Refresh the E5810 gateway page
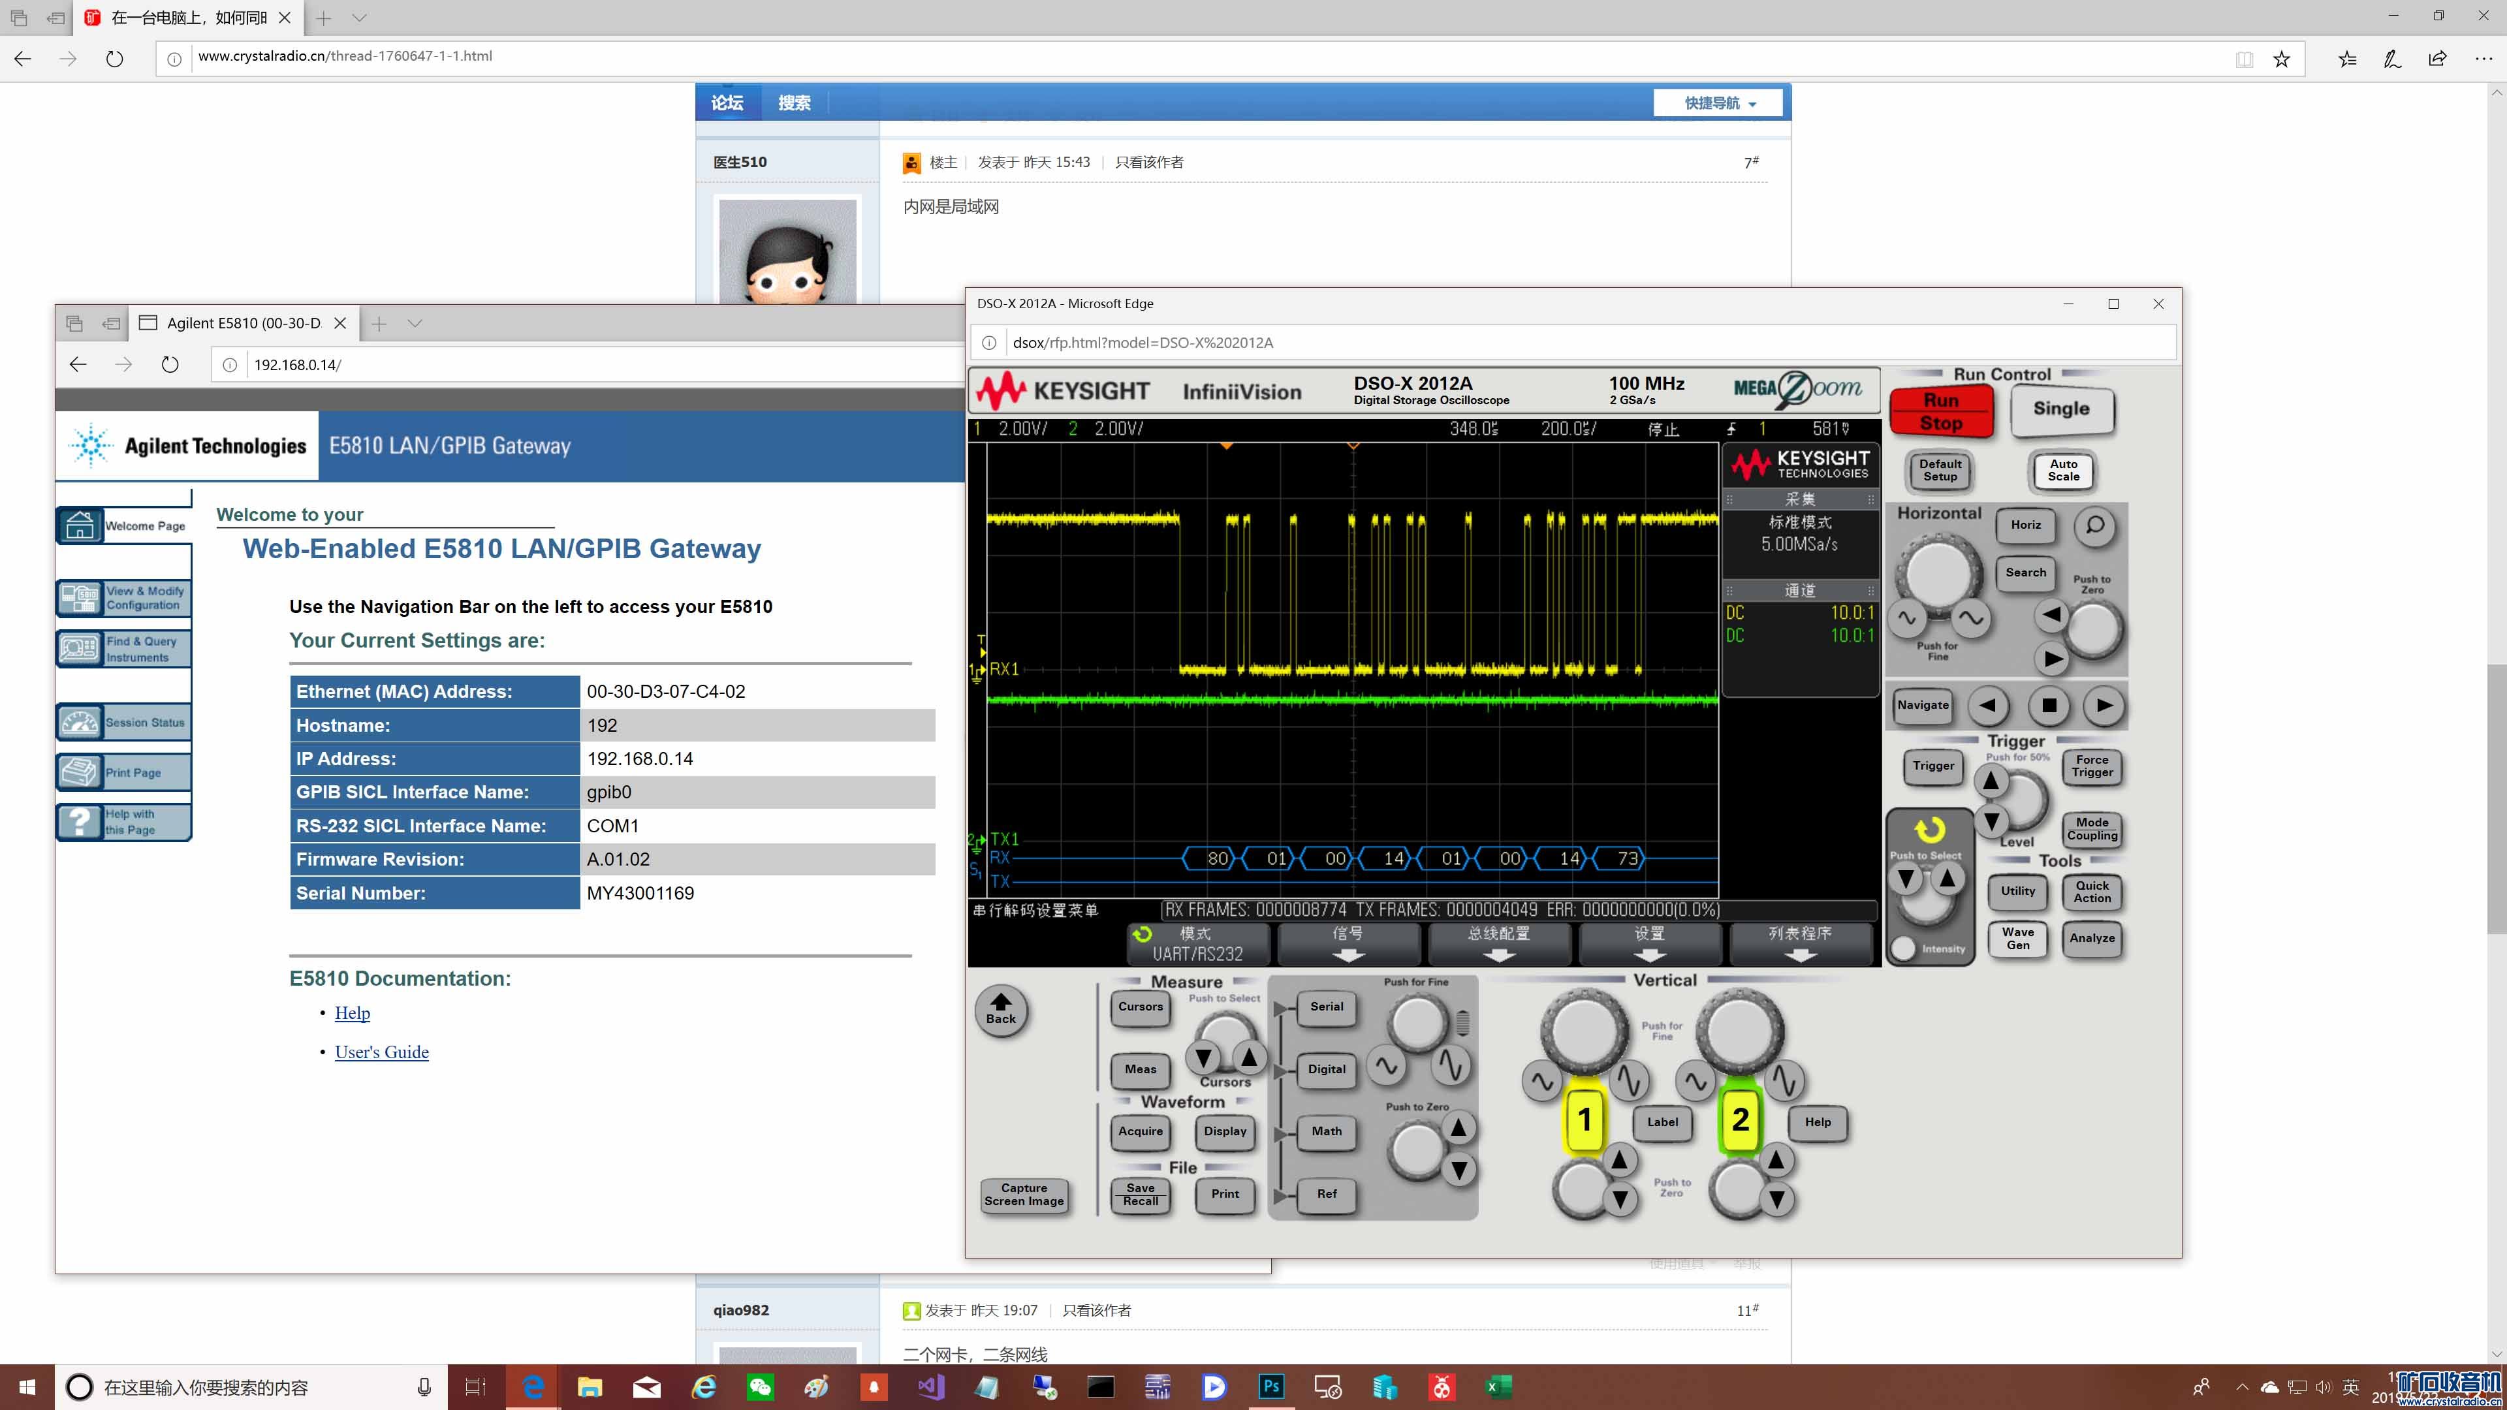Image resolution: width=2507 pixels, height=1410 pixels. pyautogui.click(x=169, y=365)
